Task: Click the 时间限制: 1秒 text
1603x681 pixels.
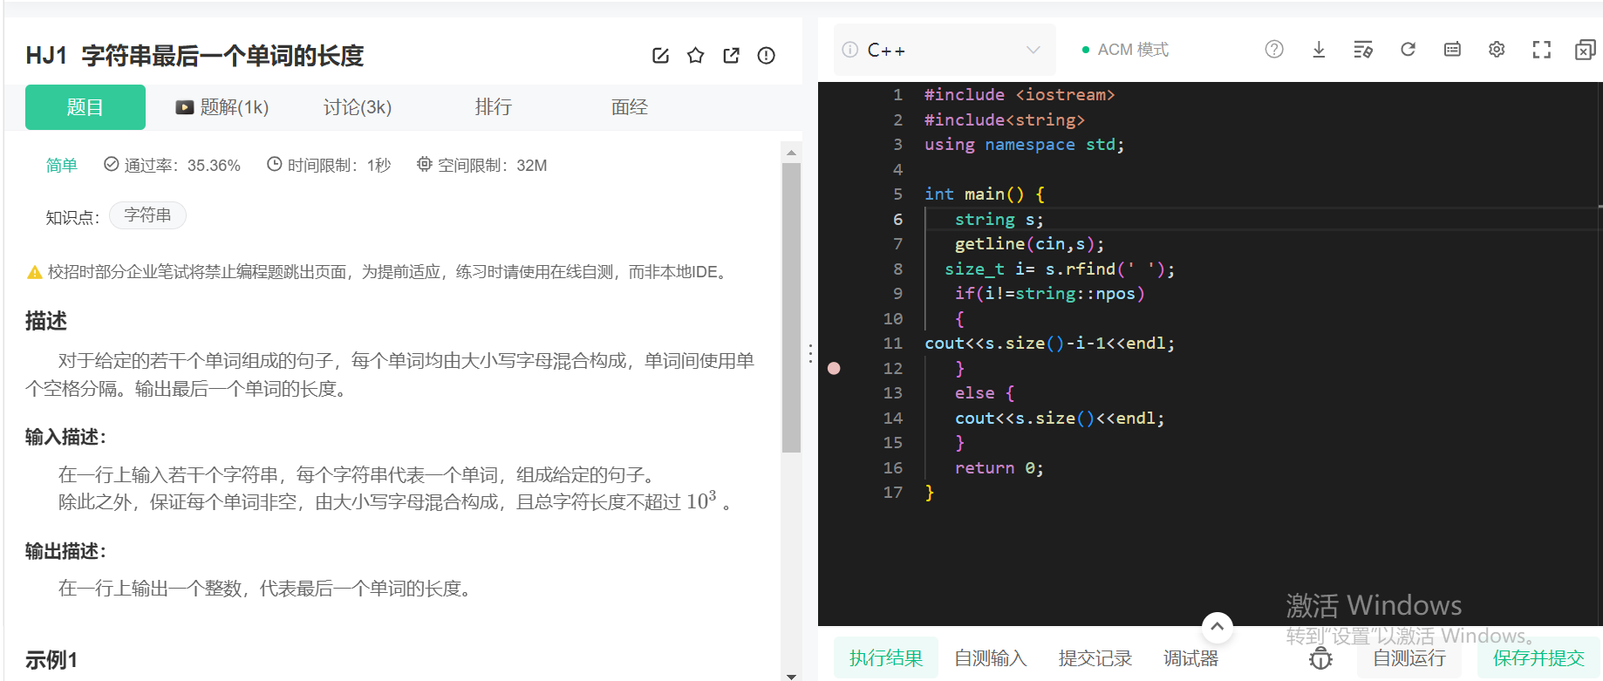Action: click(329, 166)
